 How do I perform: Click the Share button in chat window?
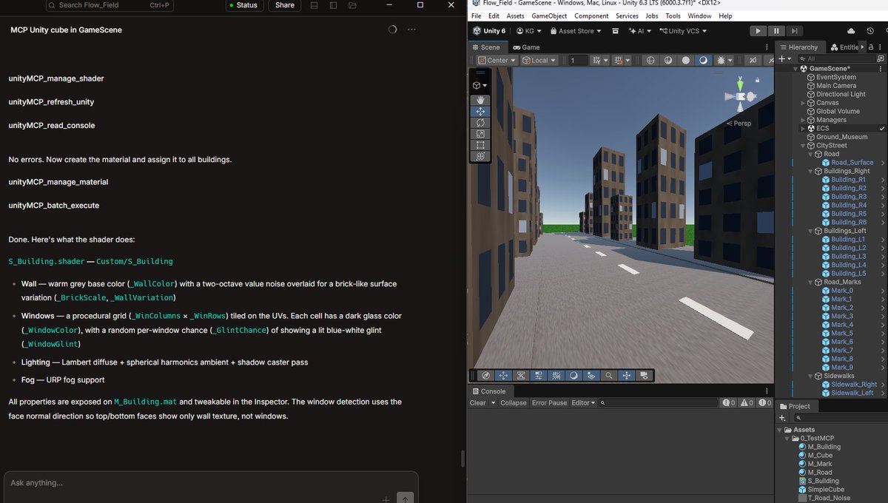[x=285, y=5]
